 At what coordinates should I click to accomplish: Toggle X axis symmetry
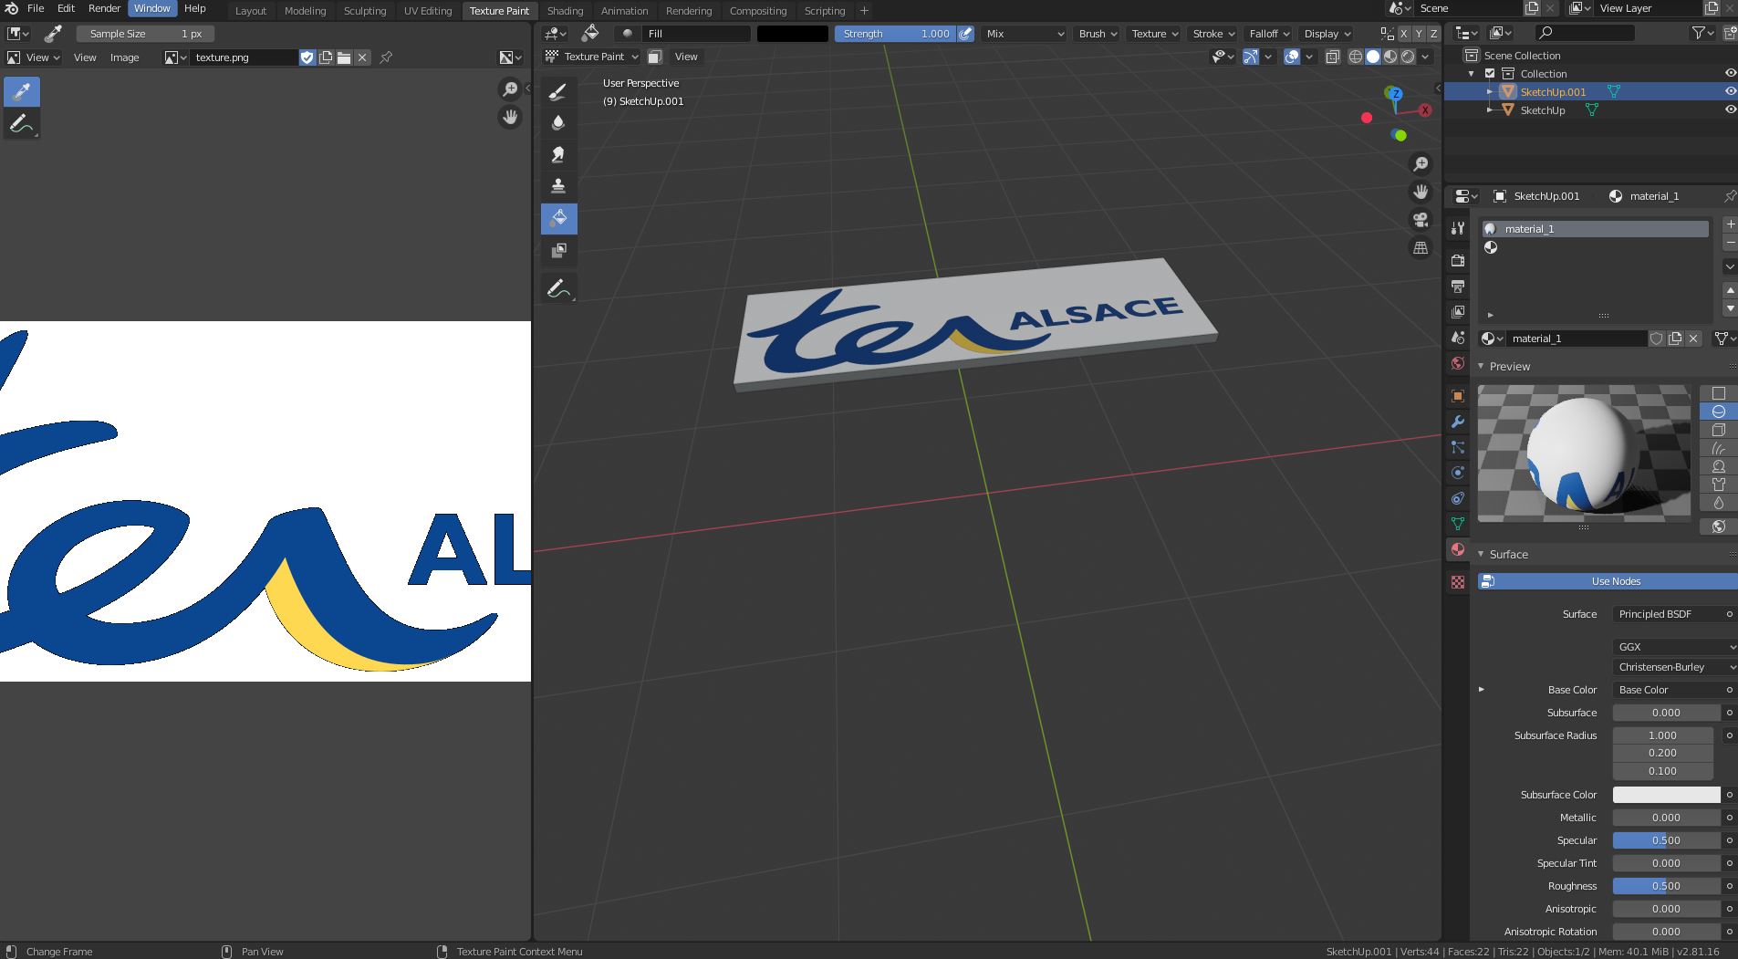(x=1403, y=34)
